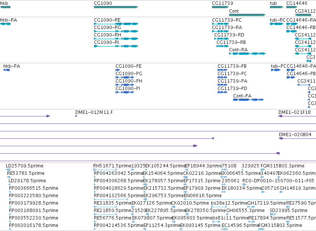The width and height of the screenshot is (316, 231).
Task: Click the RP003223580.5prime EST label
Action: click(33, 196)
